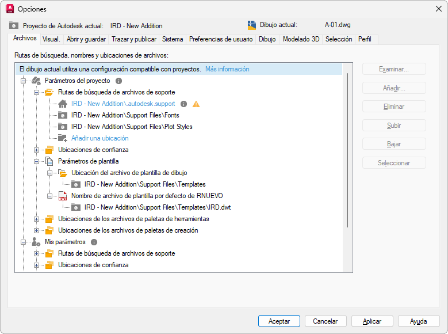Click the Autodesk project folder icon in header
Screen dimensions: 448x334
click(x=13, y=25)
